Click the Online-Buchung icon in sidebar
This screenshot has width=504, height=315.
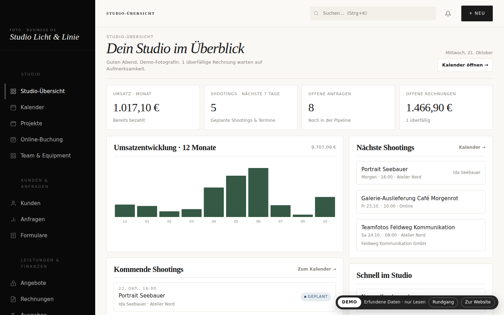coord(13,140)
